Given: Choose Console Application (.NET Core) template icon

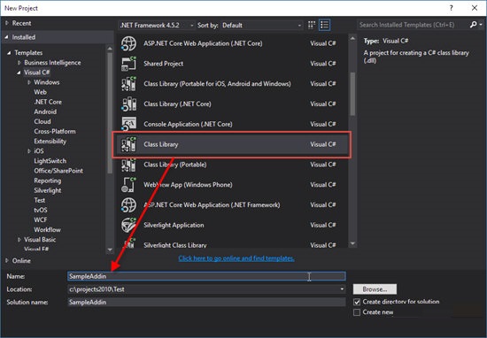Looking at the screenshot, I should (x=128, y=124).
